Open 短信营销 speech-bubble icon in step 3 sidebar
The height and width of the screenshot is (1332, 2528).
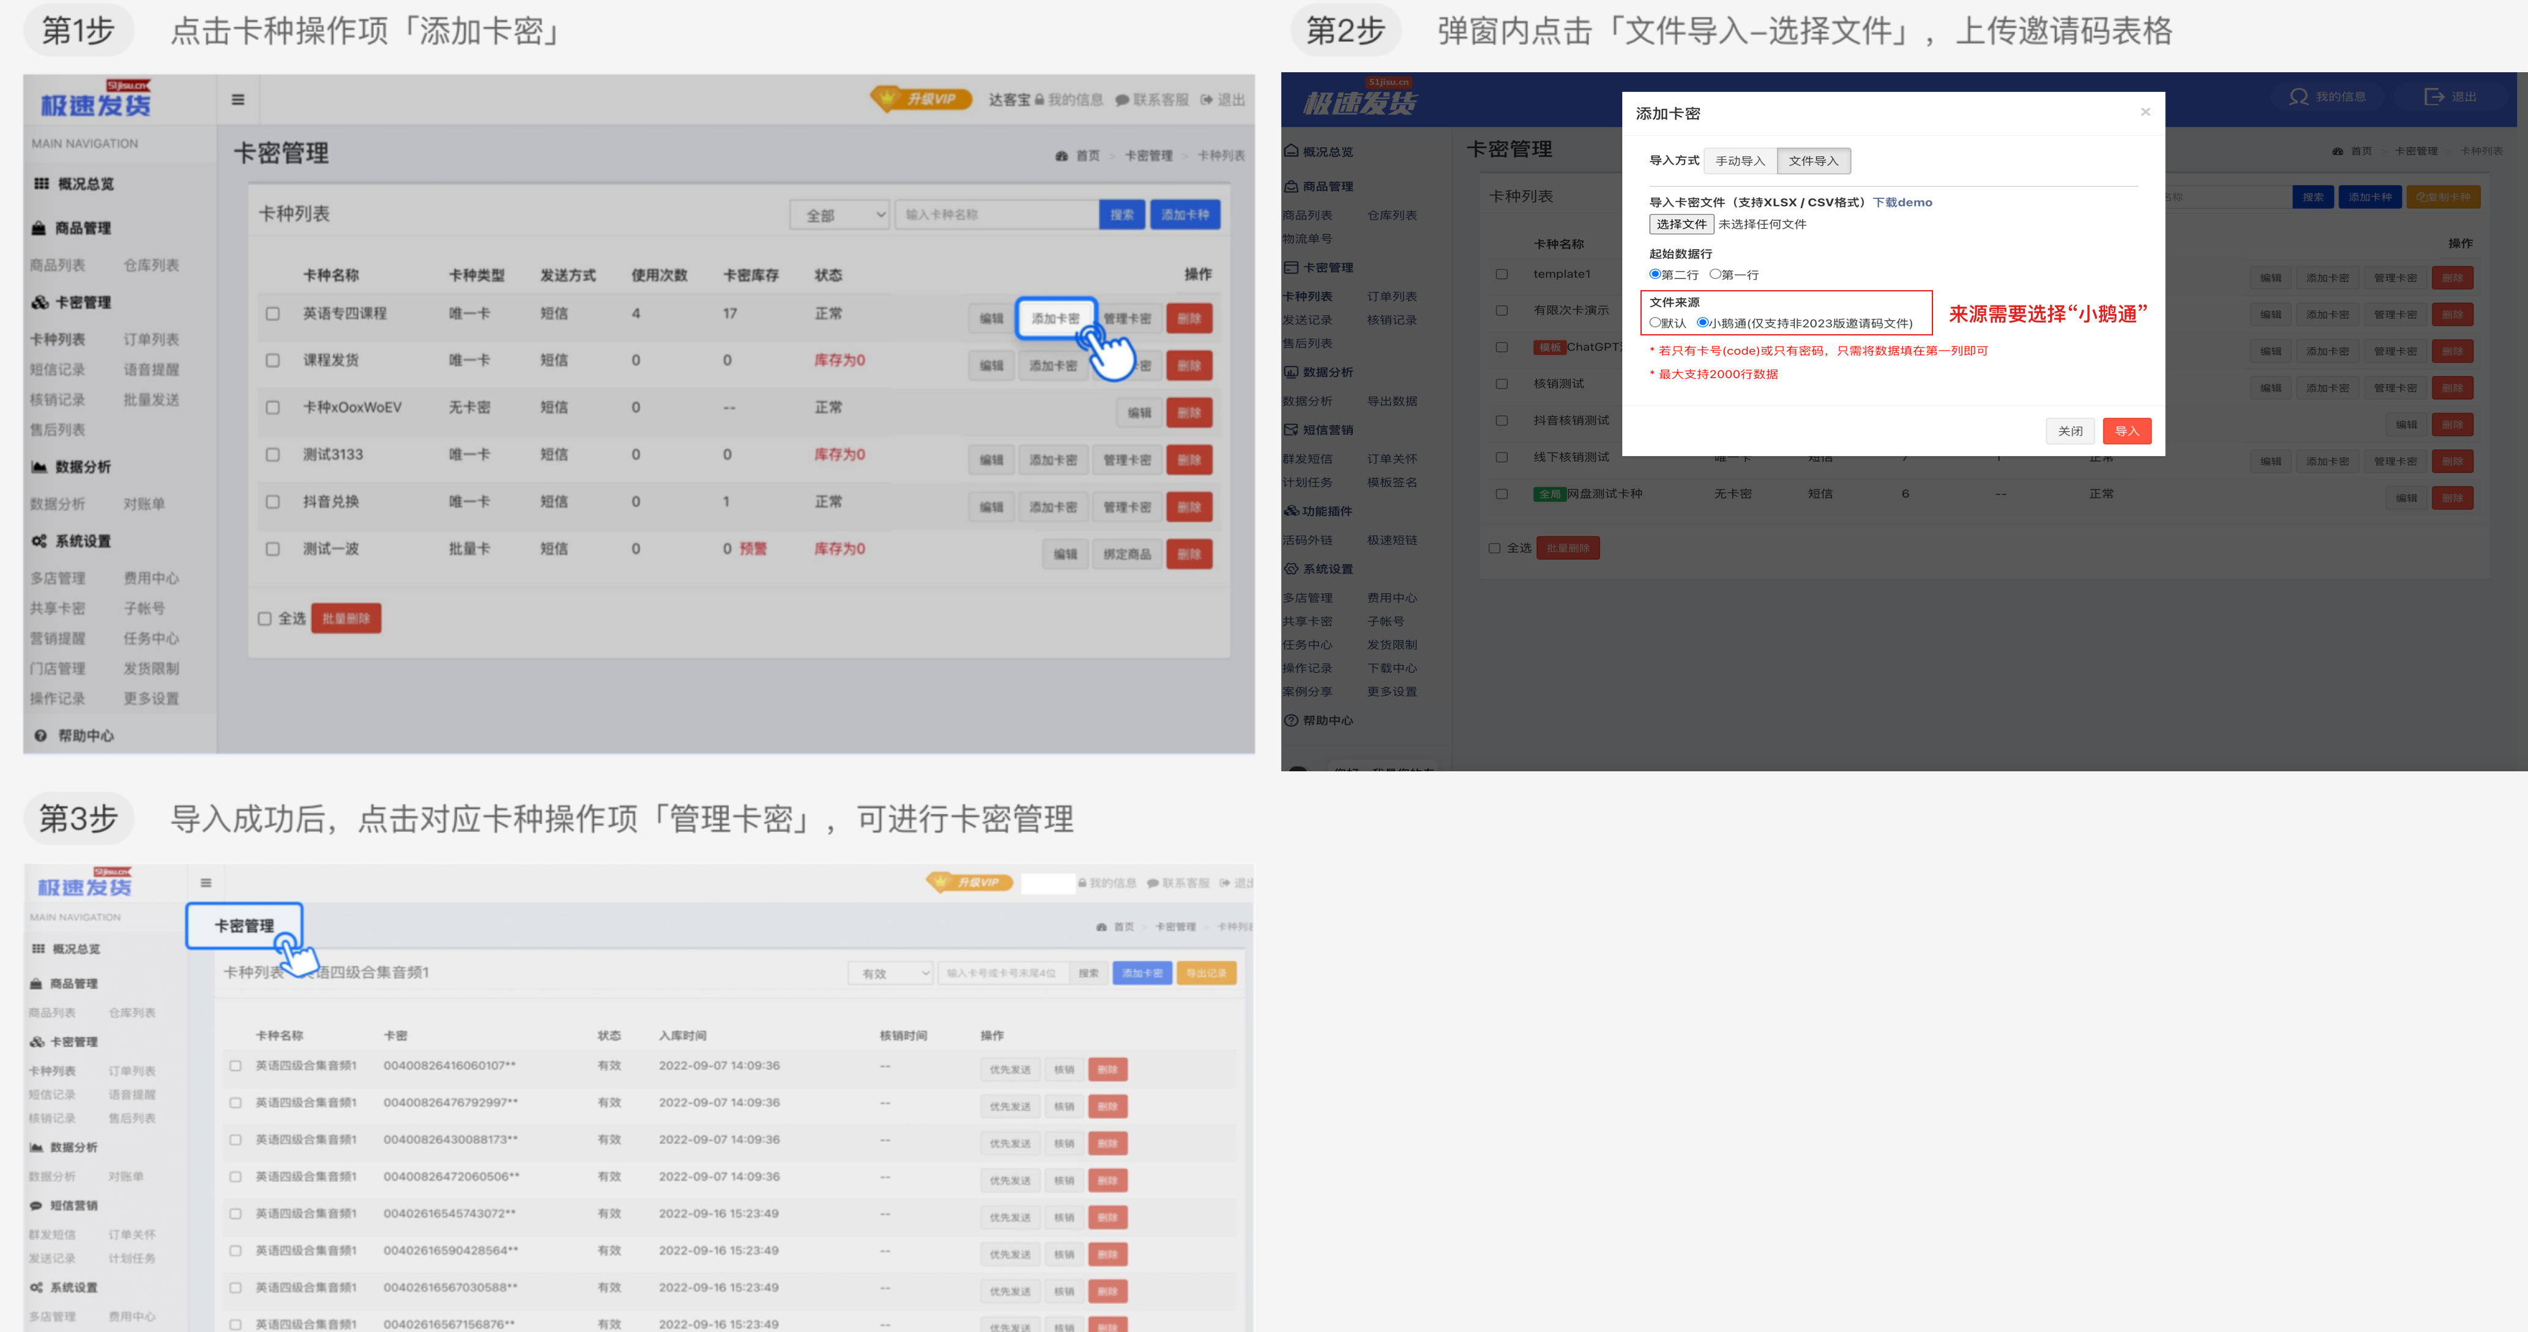[36, 1205]
